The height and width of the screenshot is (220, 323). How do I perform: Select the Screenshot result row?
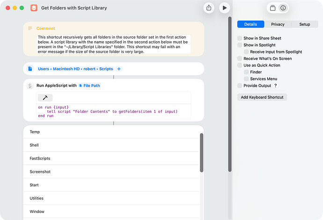coord(111,172)
